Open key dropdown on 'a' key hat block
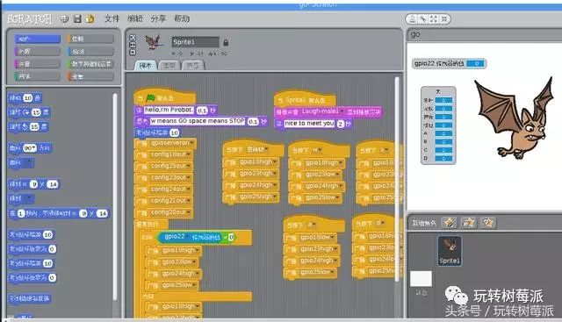The image size is (562, 322). 313,225
